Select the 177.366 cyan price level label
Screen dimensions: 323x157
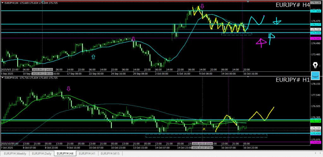click(x=315, y=11)
